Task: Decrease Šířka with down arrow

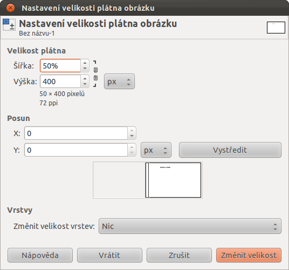Action: [x=85, y=69]
